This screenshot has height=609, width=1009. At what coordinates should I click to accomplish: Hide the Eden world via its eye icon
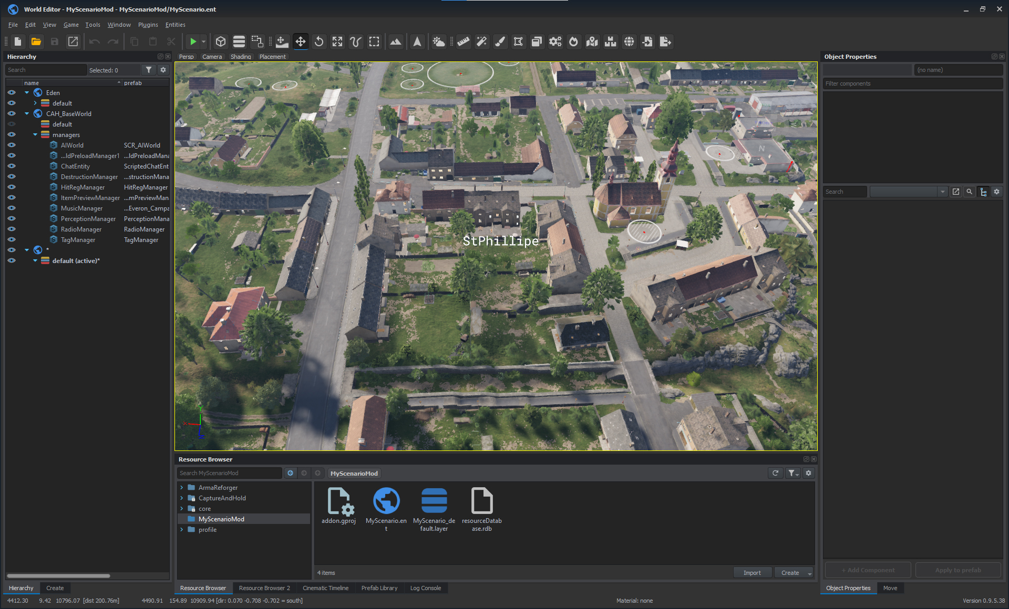(12, 92)
